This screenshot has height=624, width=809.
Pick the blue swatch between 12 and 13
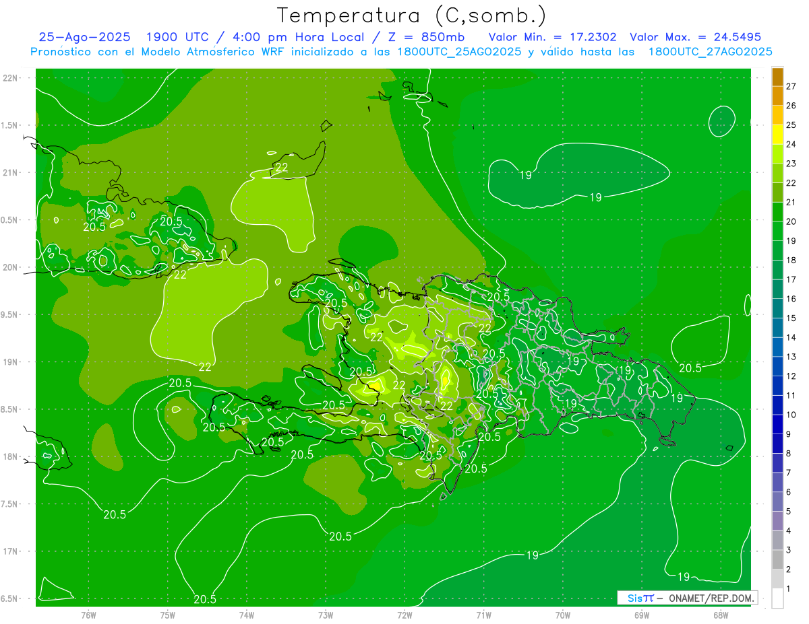777,366
